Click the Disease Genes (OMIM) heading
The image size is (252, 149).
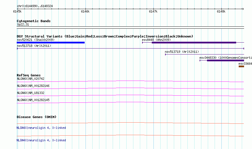pyautogui.click(x=37, y=117)
